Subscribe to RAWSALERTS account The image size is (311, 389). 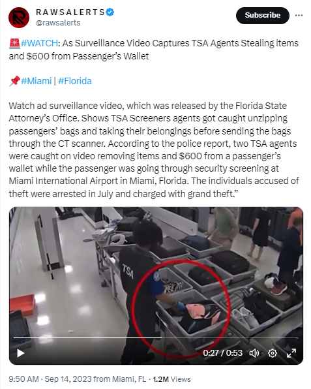tap(263, 16)
